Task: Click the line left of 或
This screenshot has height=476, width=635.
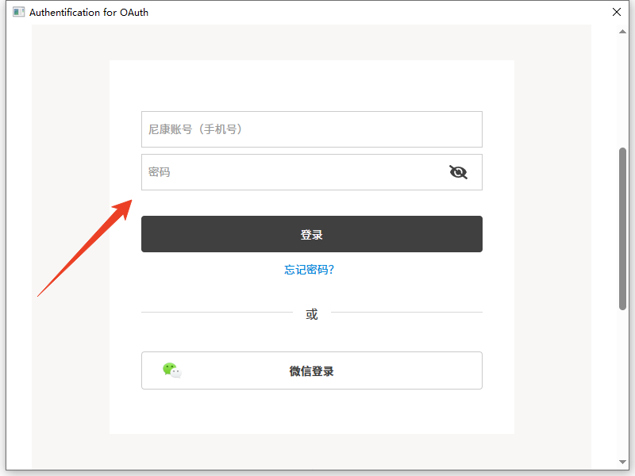Action: 216,313
